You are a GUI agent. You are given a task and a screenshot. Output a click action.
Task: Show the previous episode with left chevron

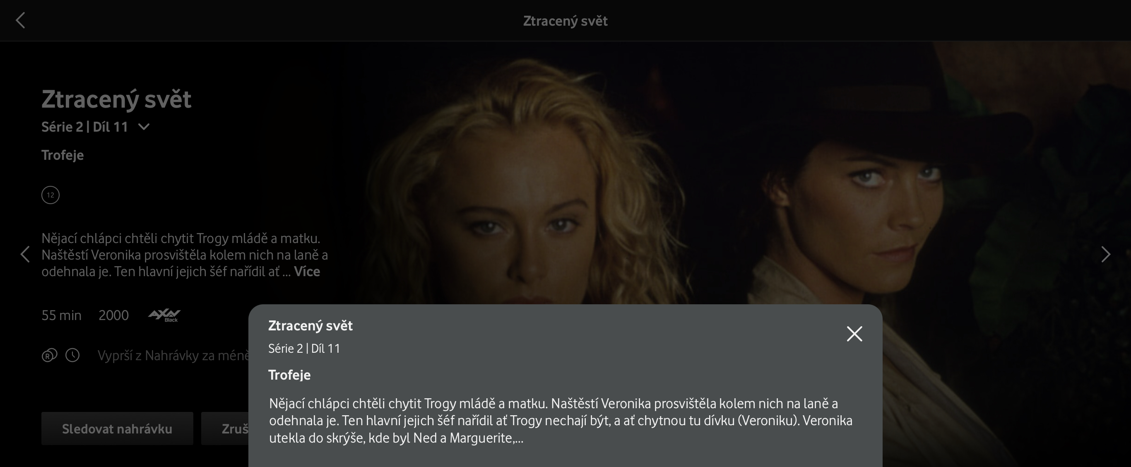click(25, 254)
